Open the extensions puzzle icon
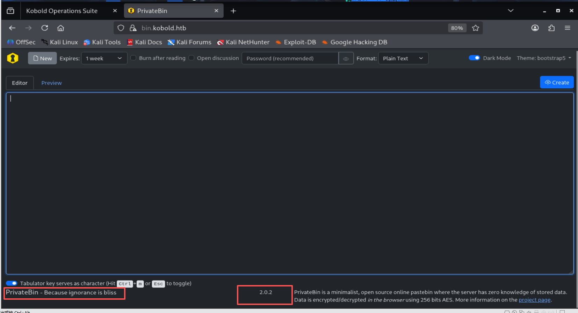Viewport: 578px width, 313px height. coord(551,28)
